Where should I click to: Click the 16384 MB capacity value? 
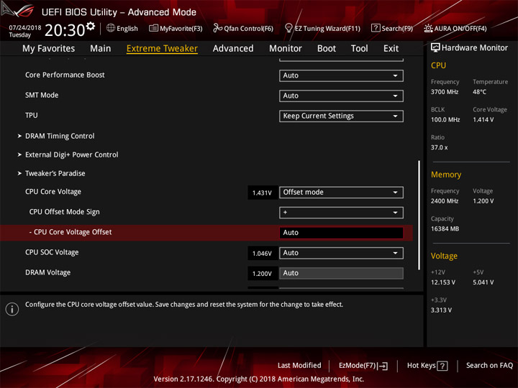pyautogui.click(x=445, y=228)
